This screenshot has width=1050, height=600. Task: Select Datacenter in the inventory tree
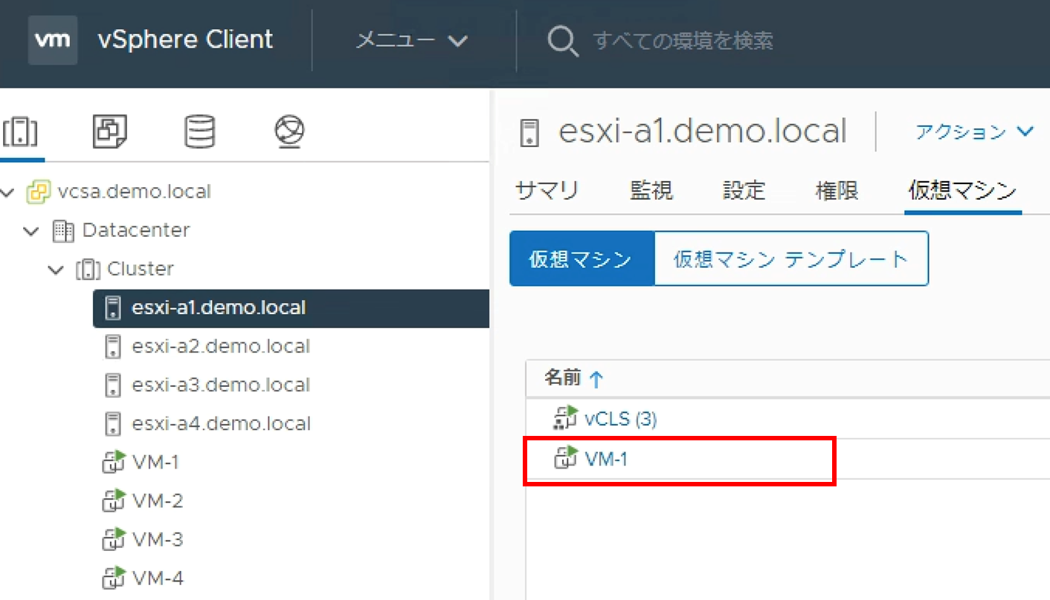pos(136,230)
